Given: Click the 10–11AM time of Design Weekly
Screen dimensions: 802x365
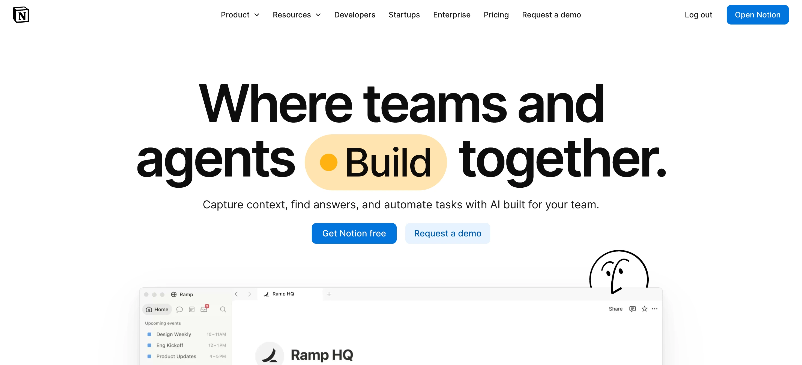Looking at the screenshot, I should coord(216,334).
